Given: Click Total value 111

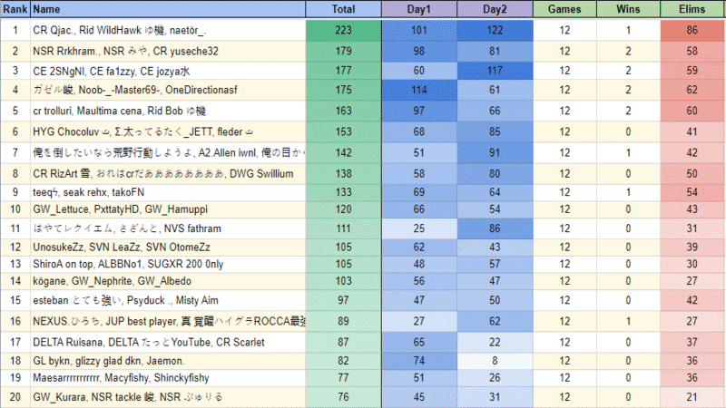Looking at the screenshot, I should click(x=343, y=228).
